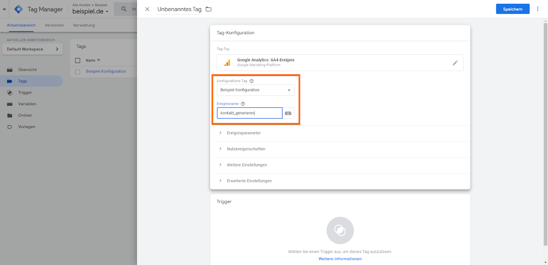Click into the Ereignisname input field

coord(249,113)
